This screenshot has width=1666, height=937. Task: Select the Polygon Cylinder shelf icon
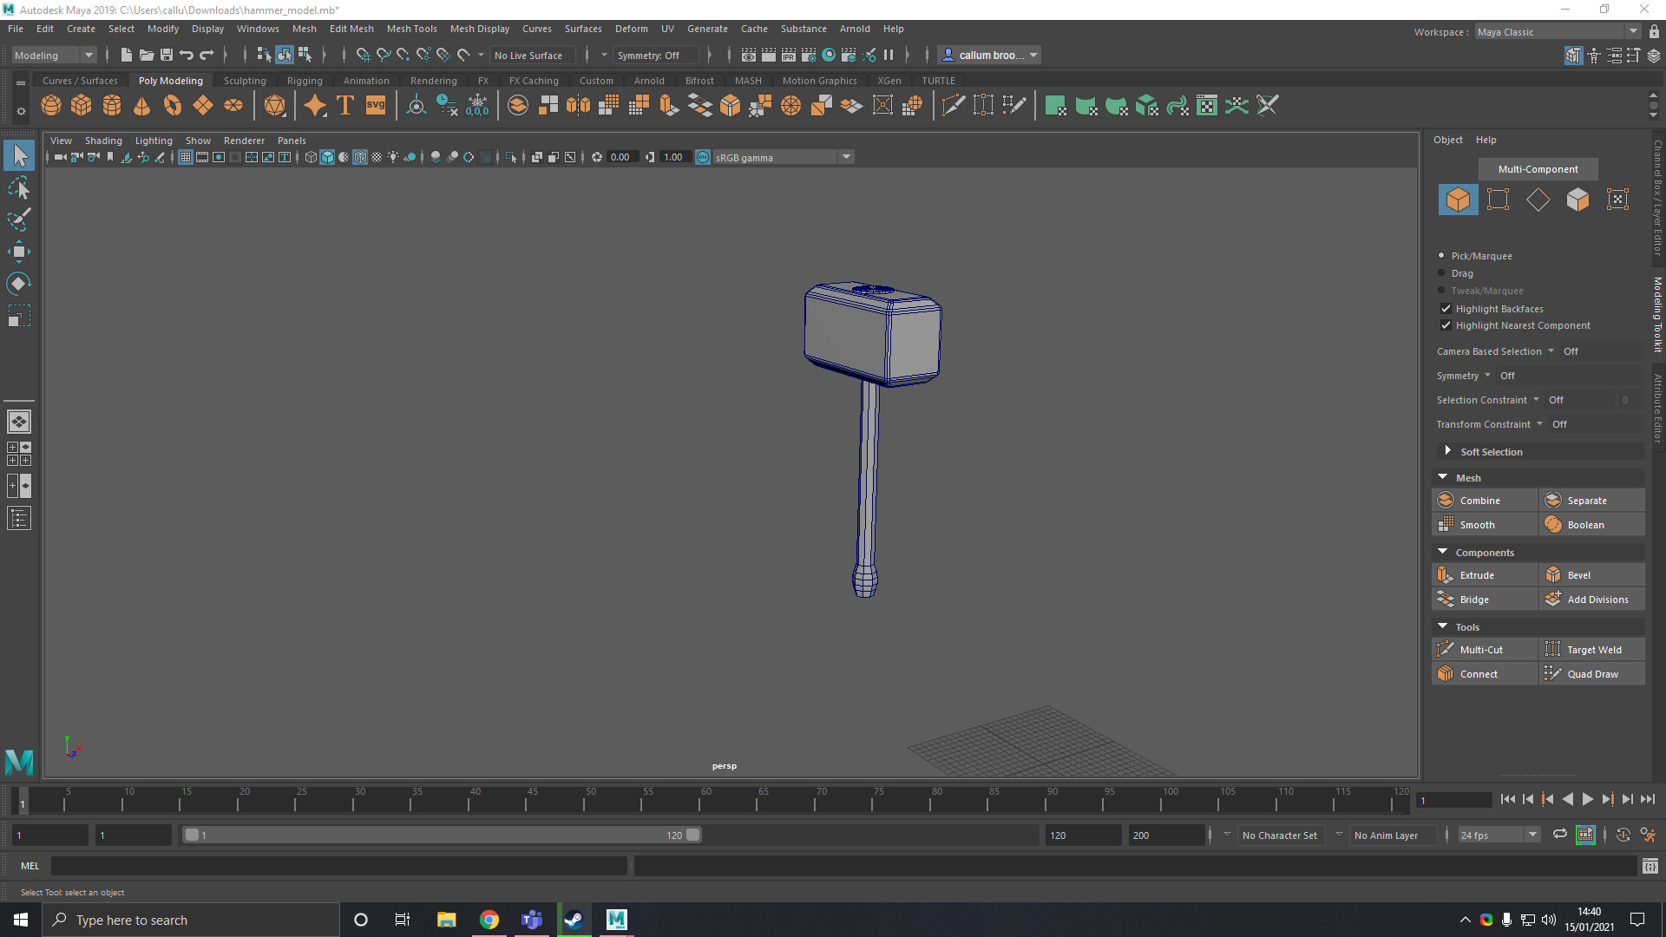coord(111,105)
